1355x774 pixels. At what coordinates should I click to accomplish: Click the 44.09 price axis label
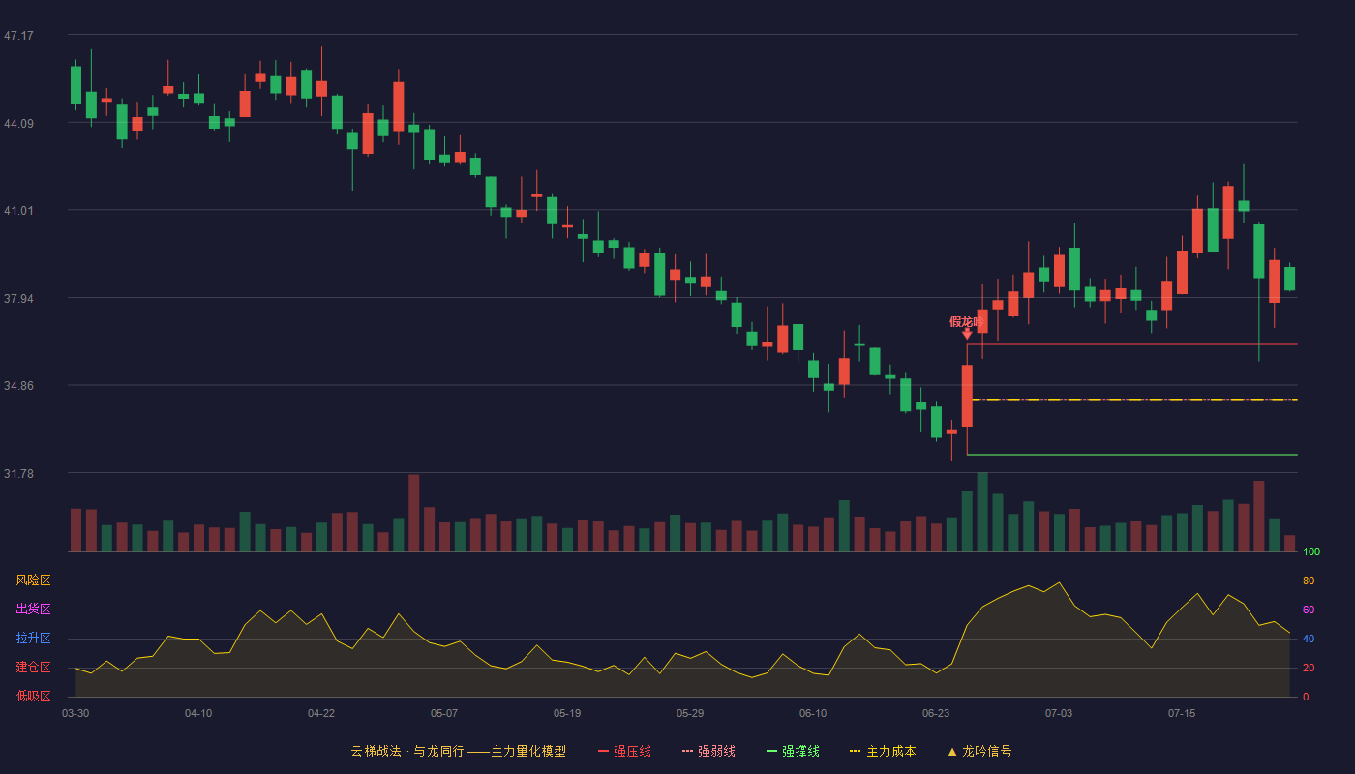pyautogui.click(x=18, y=123)
